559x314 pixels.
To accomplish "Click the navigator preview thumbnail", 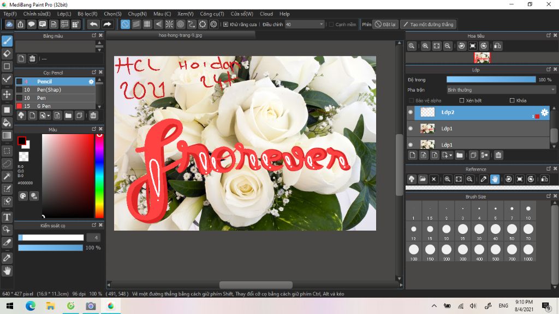I will tap(482, 58).
